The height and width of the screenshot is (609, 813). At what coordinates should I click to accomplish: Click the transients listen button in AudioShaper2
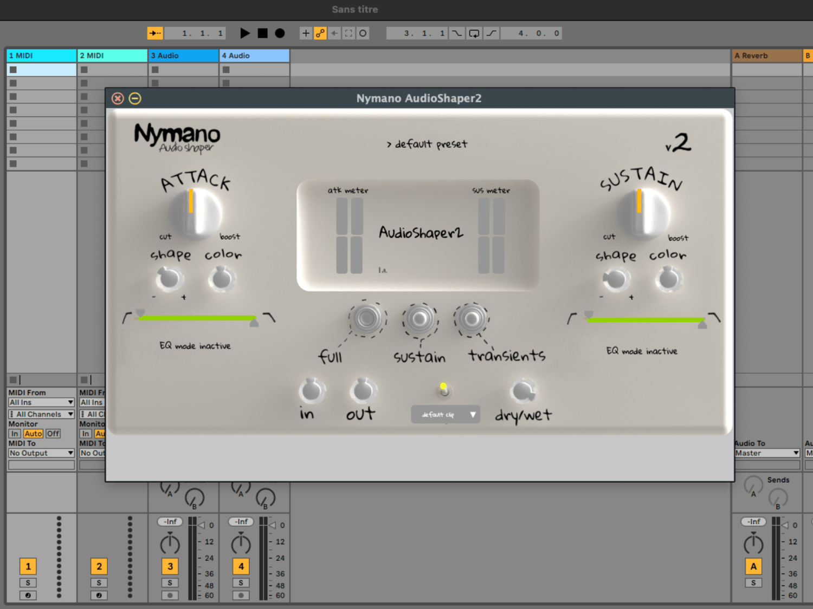472,319
